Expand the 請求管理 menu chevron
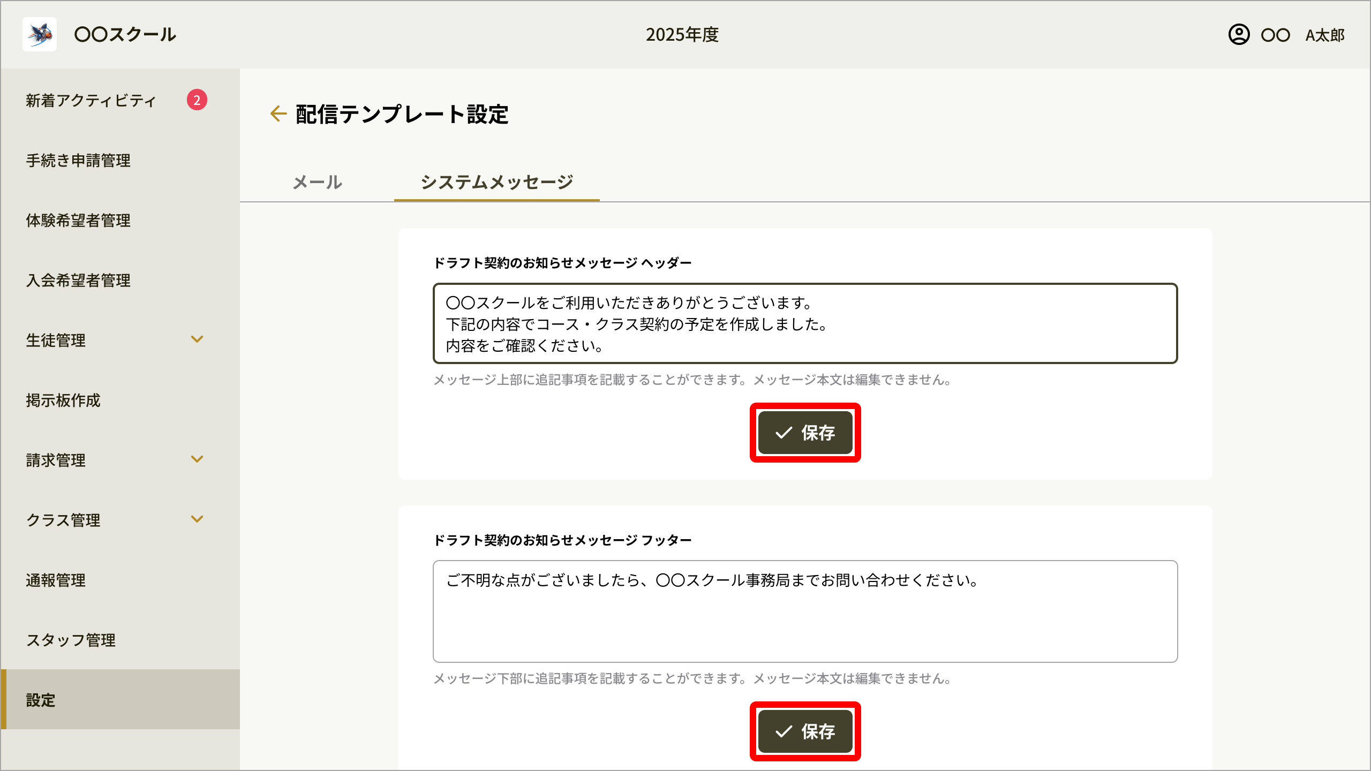 197,459
